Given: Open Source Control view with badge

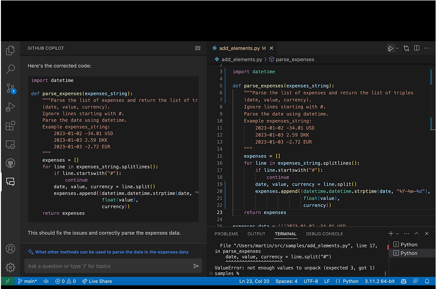Looking at the screenshot, I should (11, 88).
